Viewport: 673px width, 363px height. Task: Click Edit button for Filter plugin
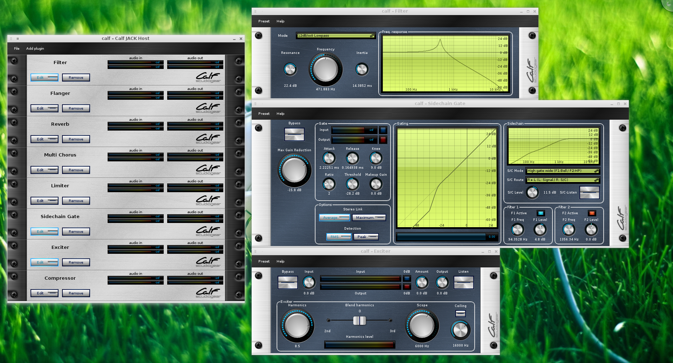pyautogui.click(x=45, y=78)
